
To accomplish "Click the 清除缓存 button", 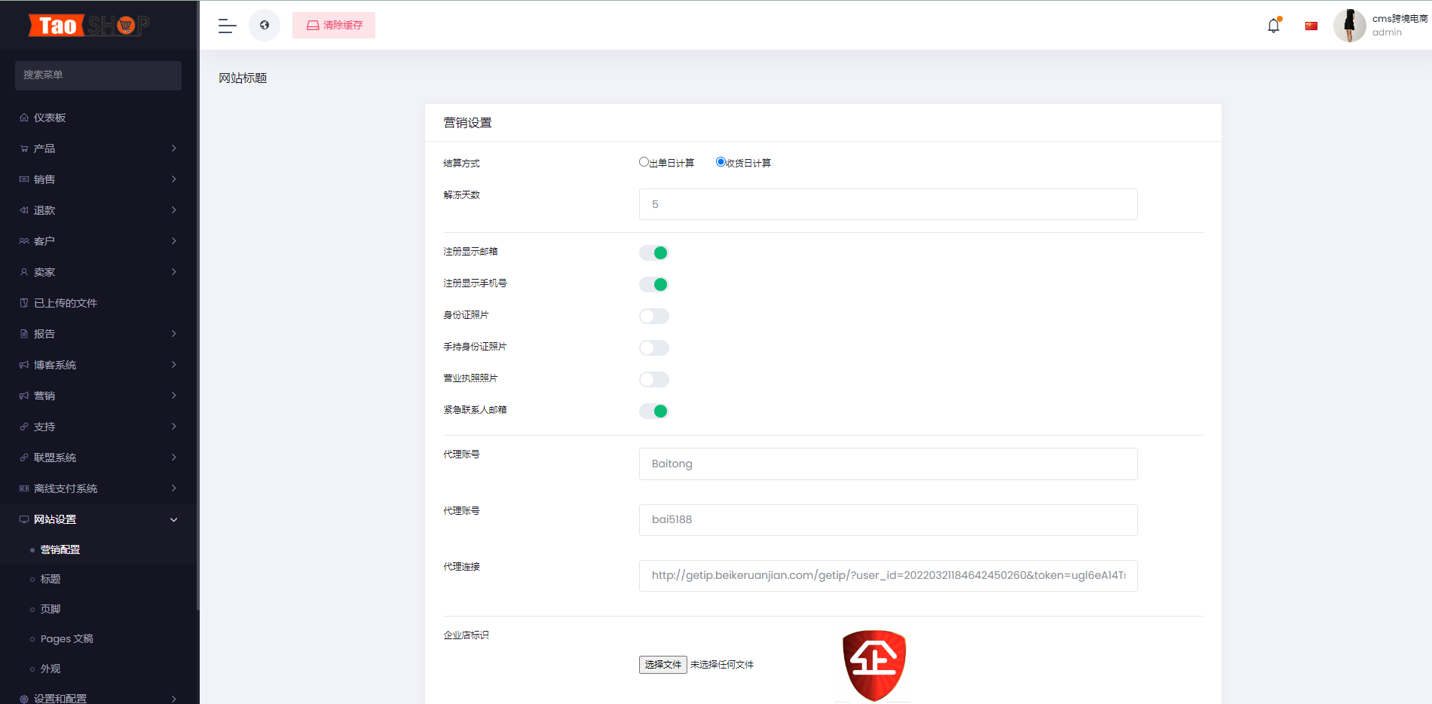I will pos(333,25).
